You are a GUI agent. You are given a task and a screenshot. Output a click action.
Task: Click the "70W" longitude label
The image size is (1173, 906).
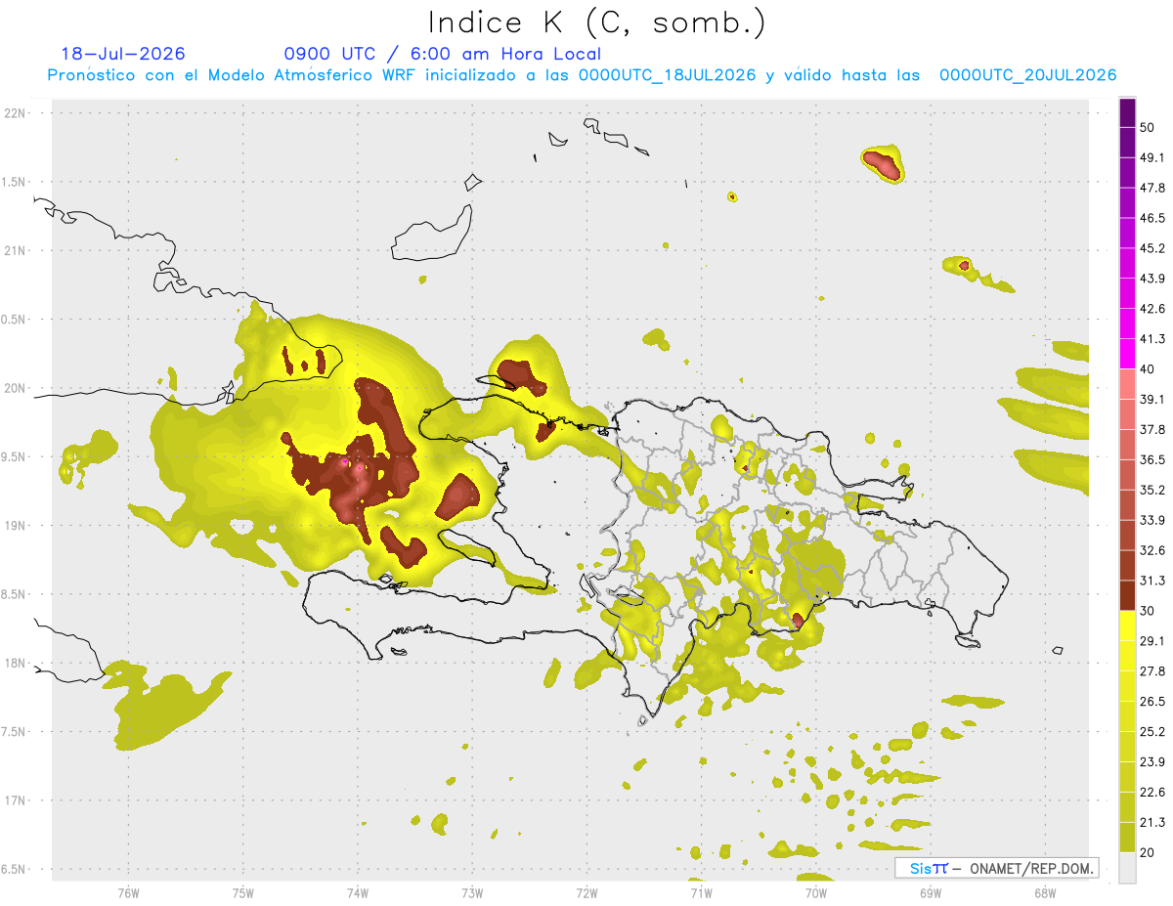(816, 893)
